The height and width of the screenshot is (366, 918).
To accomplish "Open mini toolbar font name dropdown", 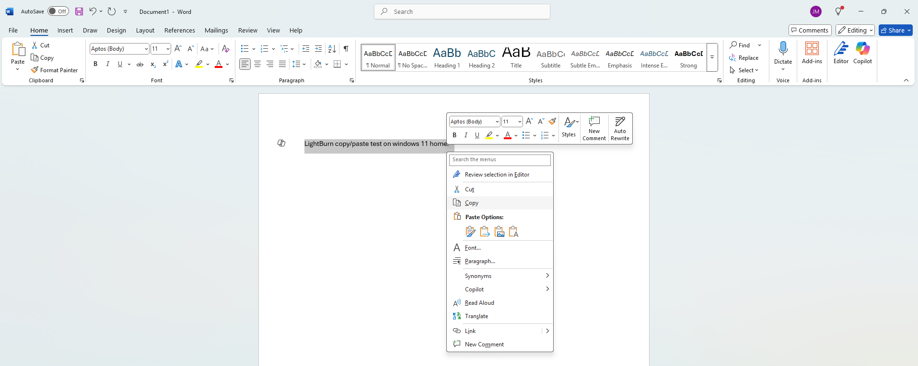I will point(497,122).
